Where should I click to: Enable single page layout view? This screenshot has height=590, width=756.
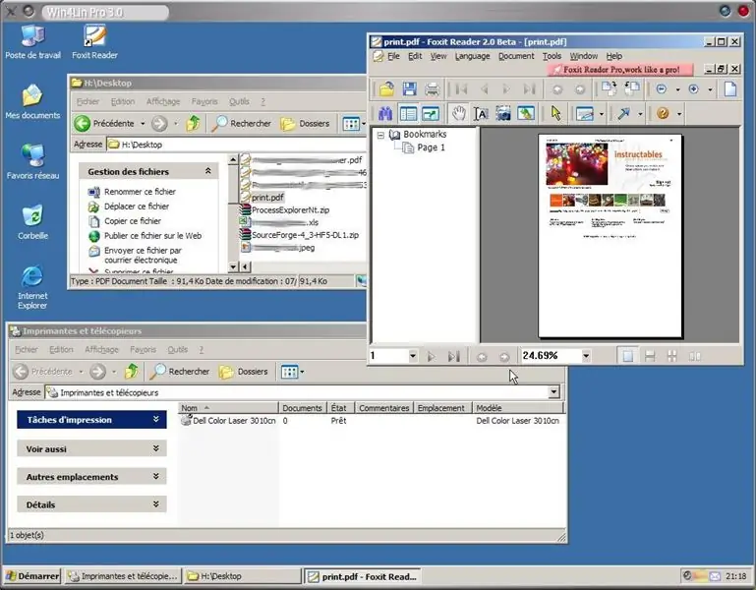[628, 357]
